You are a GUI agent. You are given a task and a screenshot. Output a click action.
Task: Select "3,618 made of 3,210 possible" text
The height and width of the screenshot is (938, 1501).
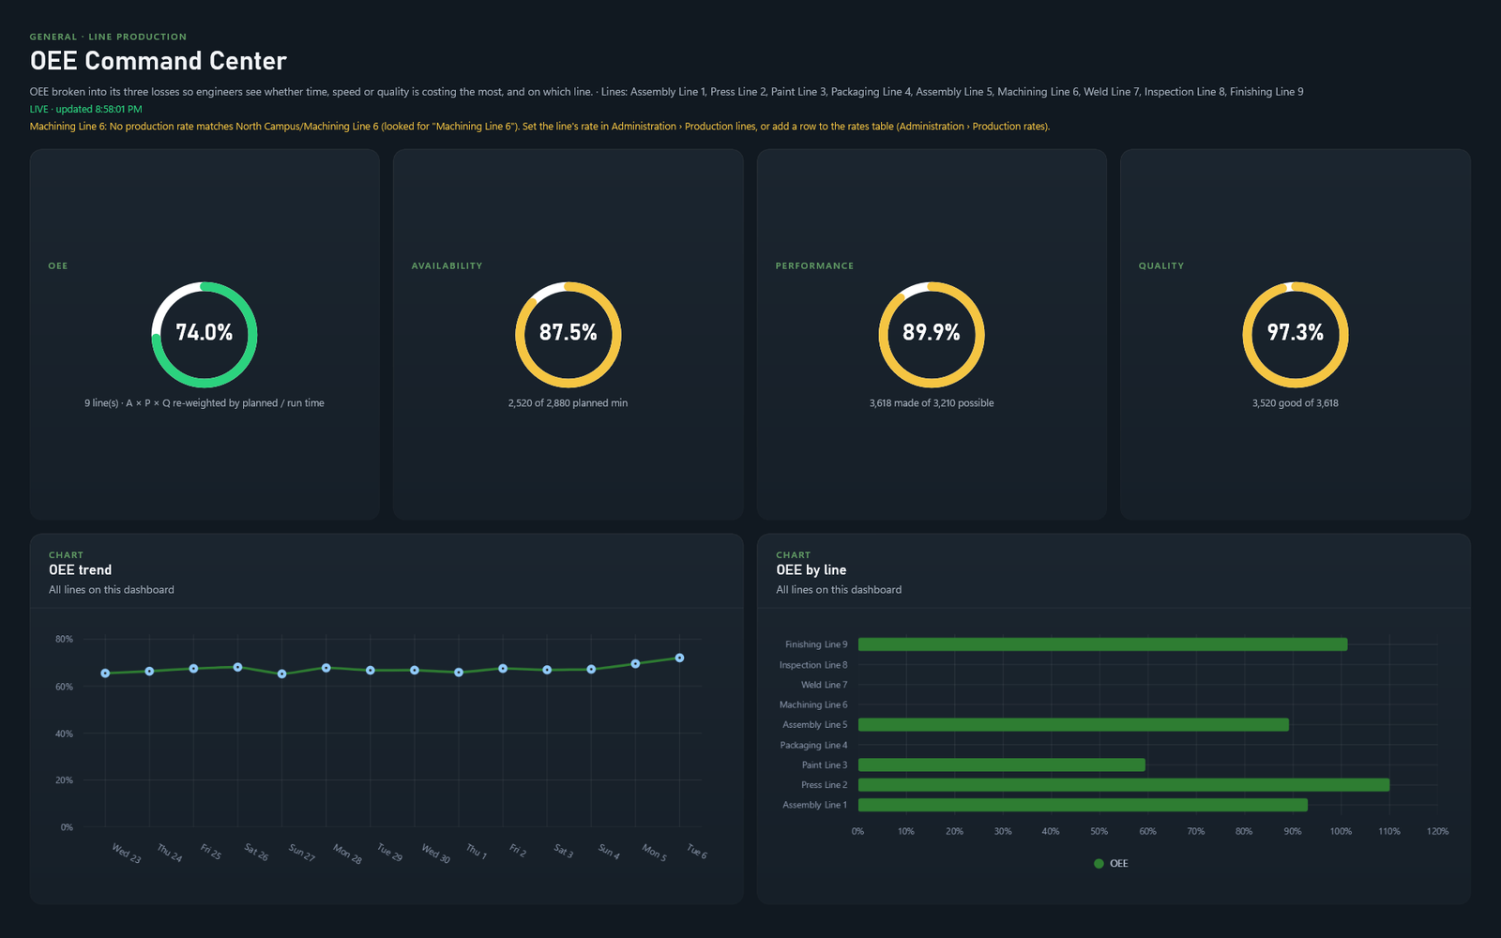click(x=932, y=403)
